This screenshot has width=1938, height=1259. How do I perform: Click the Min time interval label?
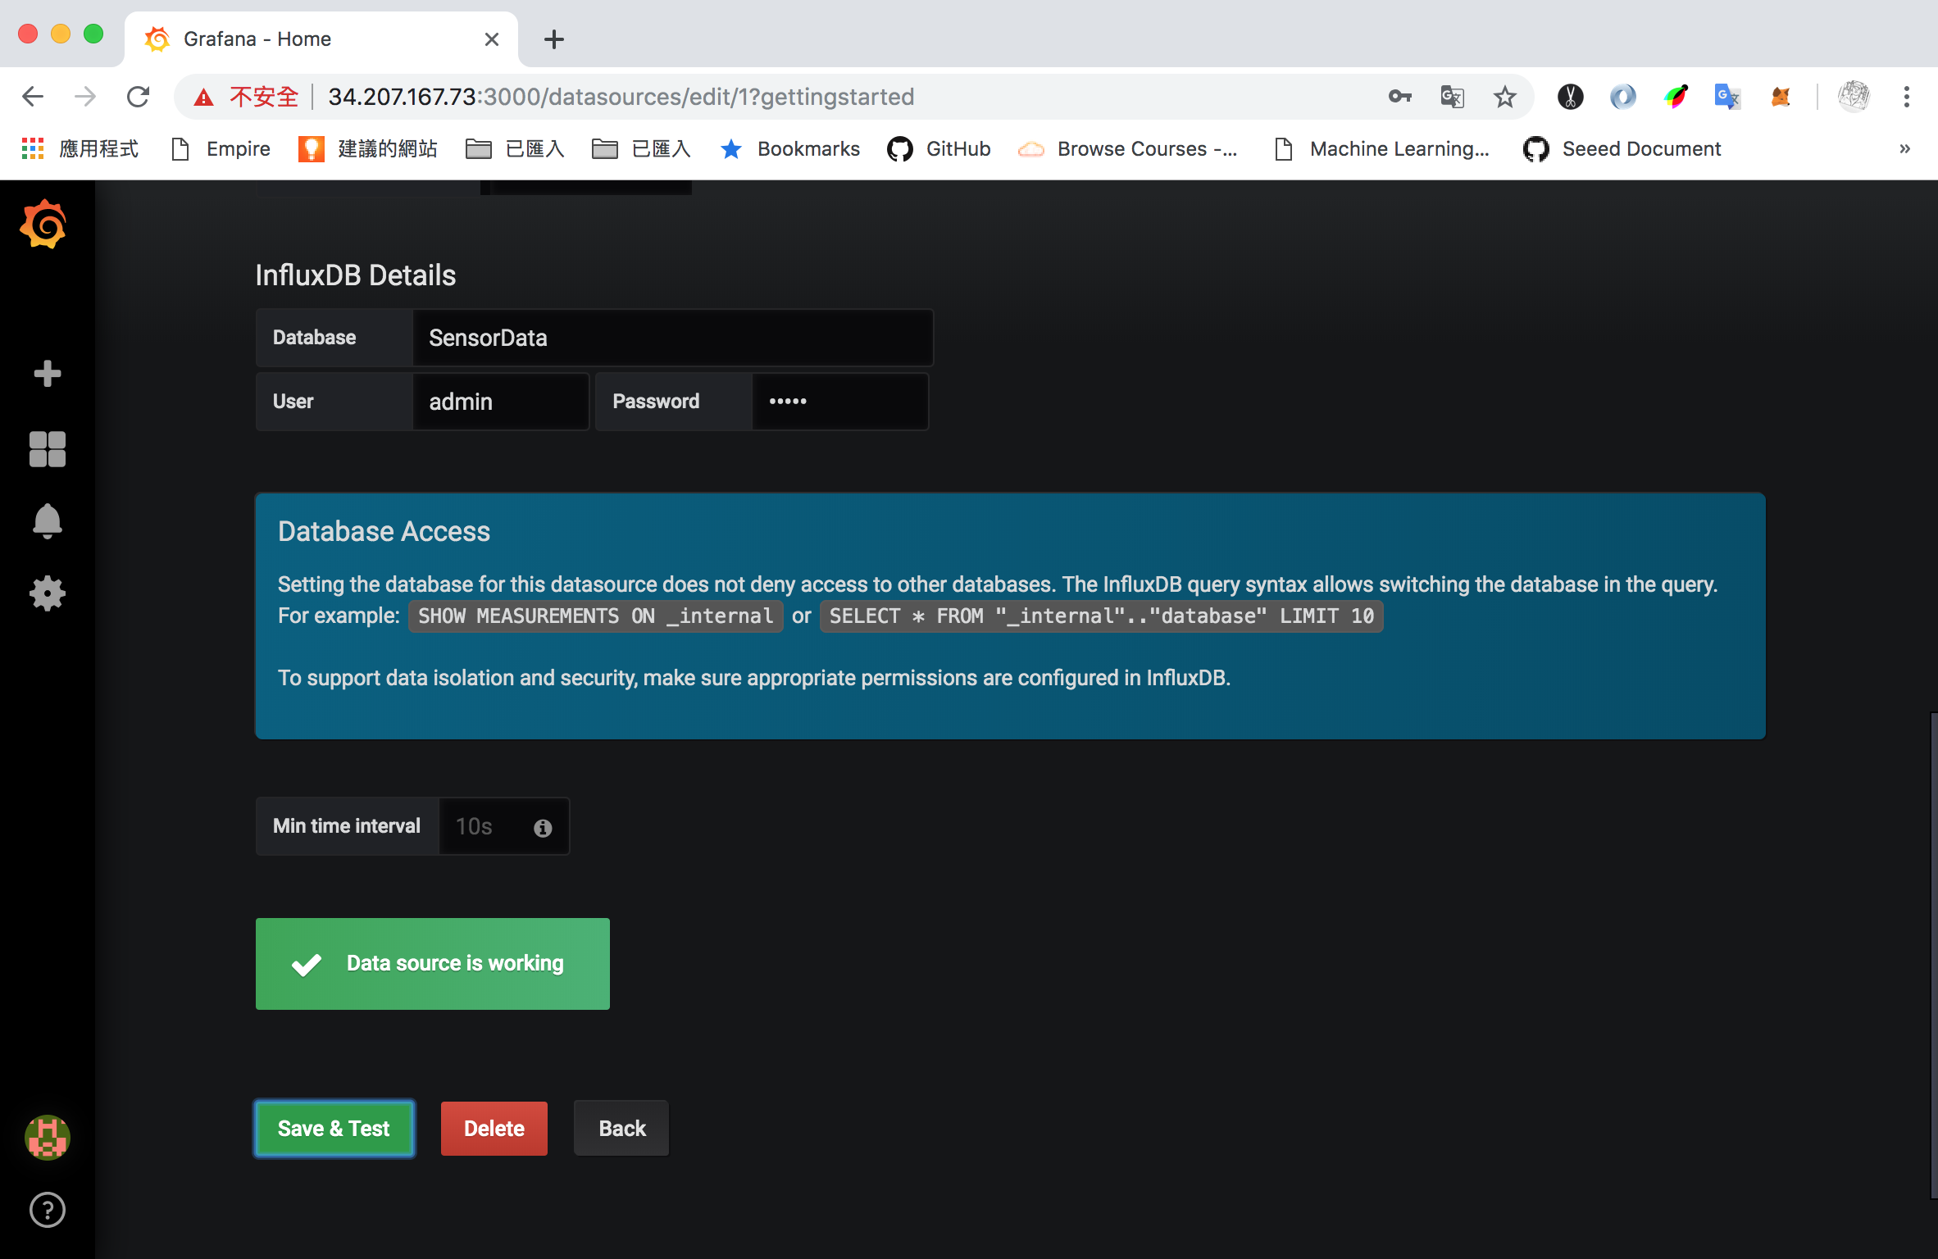point(347,826)
